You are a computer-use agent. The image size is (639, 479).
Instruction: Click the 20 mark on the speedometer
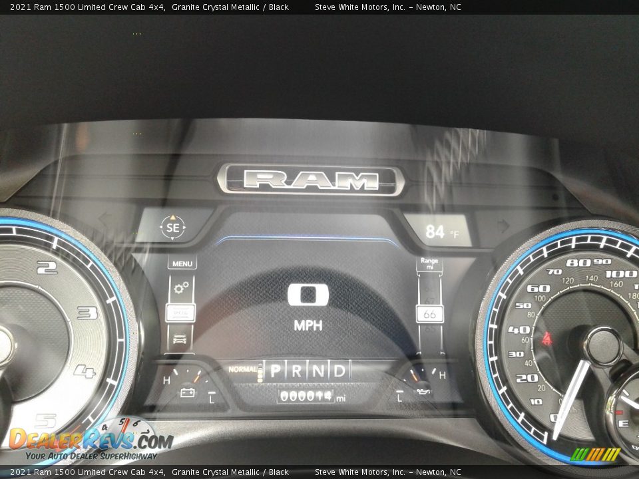[527, 378]
